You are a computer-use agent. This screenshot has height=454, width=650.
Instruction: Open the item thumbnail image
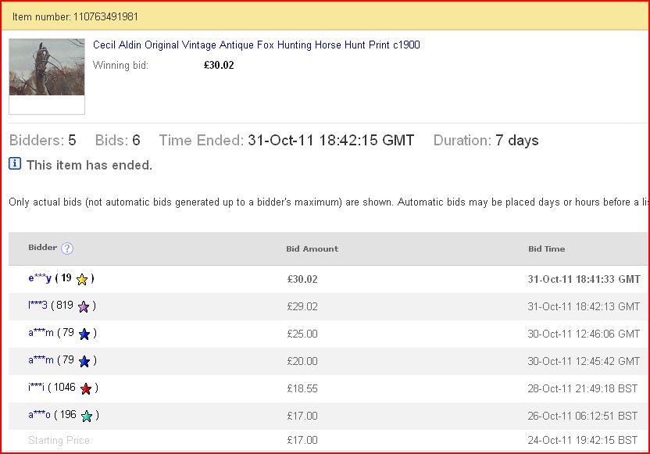(47, 67)
